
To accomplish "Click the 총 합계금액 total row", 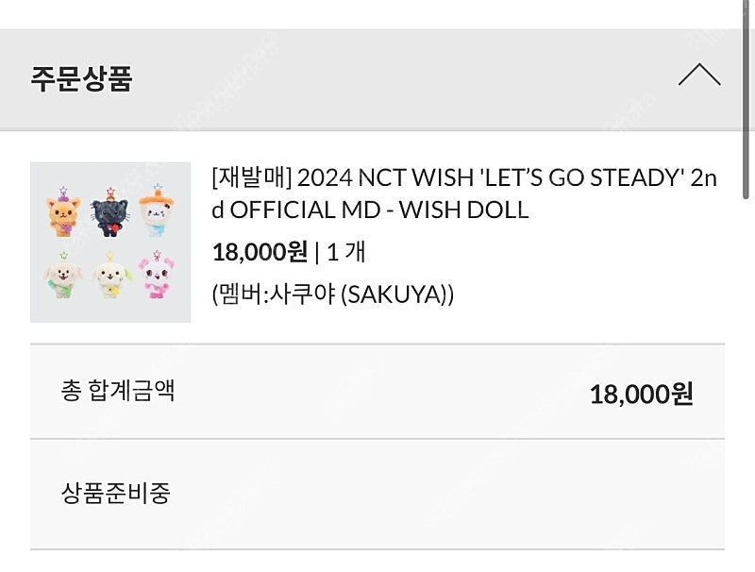I will [377, 392].
